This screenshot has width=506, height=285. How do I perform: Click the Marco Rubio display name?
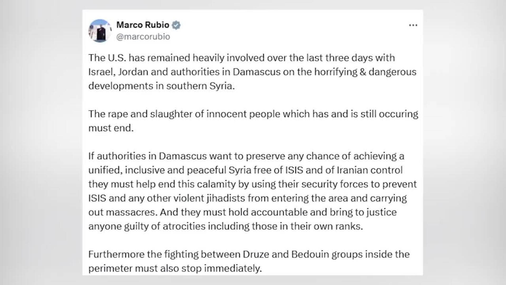tap(143, 25)
